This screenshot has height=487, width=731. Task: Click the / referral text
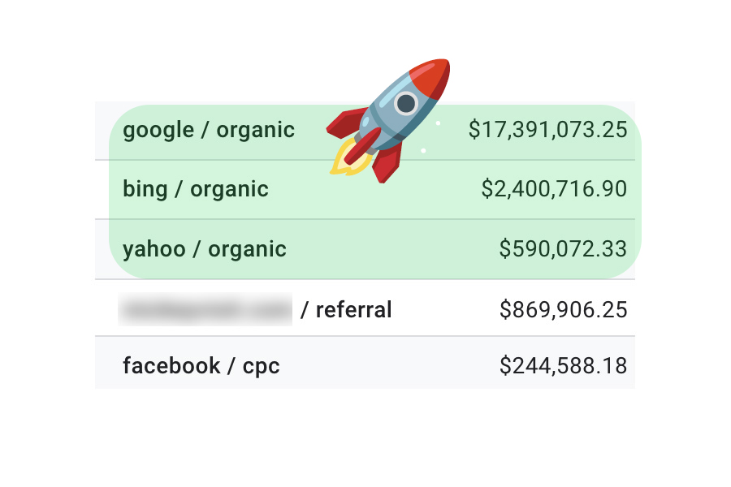click(346, 310)
